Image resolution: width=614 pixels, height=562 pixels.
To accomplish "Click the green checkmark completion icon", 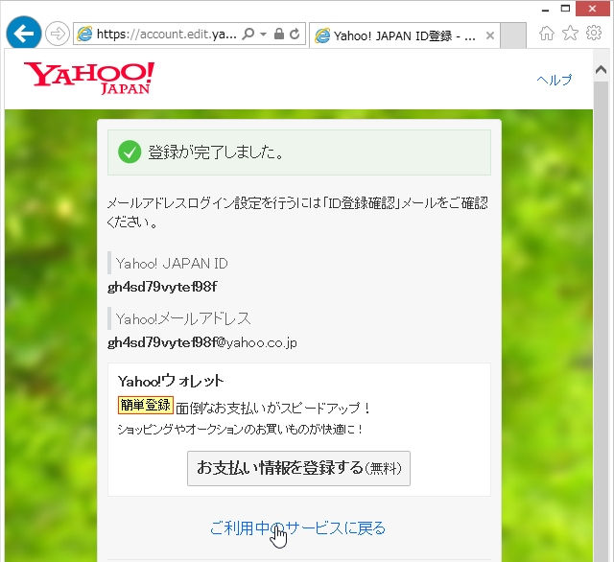I will [x=130, y=152].
